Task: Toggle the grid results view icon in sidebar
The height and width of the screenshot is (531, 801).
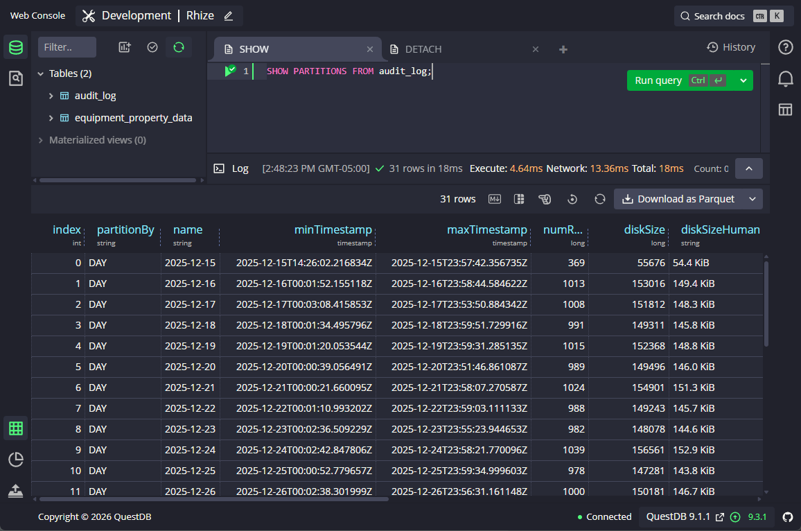Action: [x=15, y=428]
